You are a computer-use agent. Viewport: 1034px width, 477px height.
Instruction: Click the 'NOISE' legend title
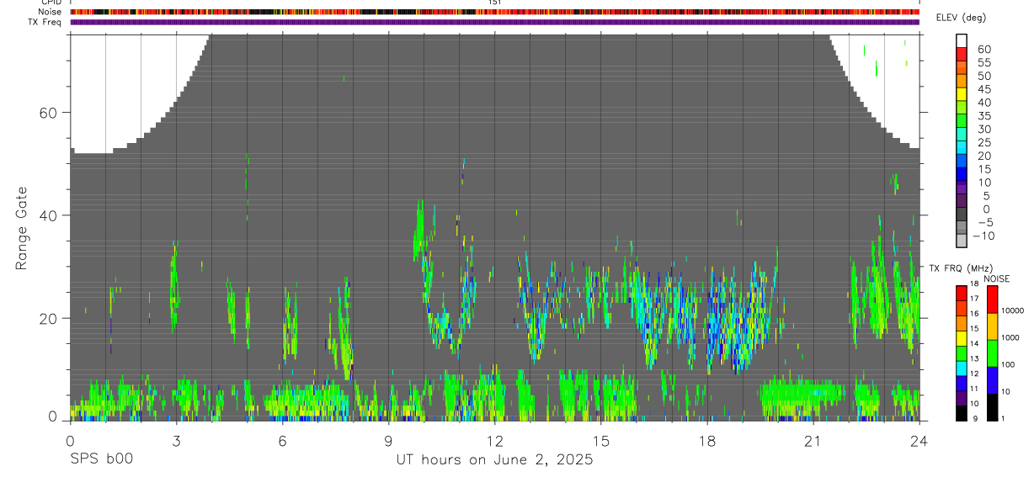tap(998, 278)
